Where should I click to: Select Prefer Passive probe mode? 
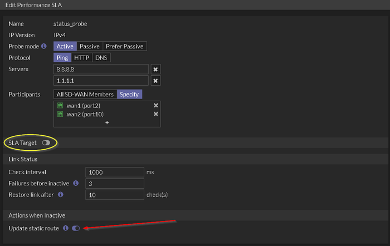point(125,46)
